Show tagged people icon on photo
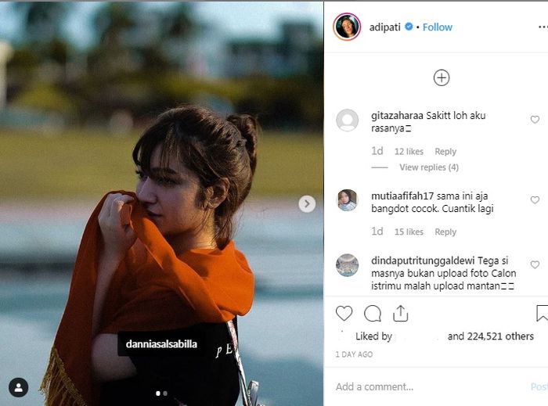 point(19,387)
